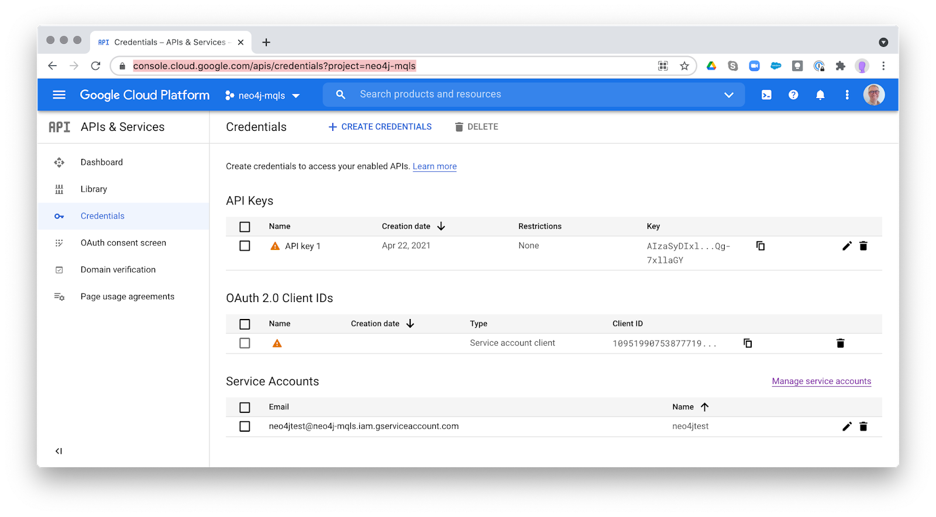Screen dimensions: 936x517
Task: Open Page usage agreements
Action: 128,297
